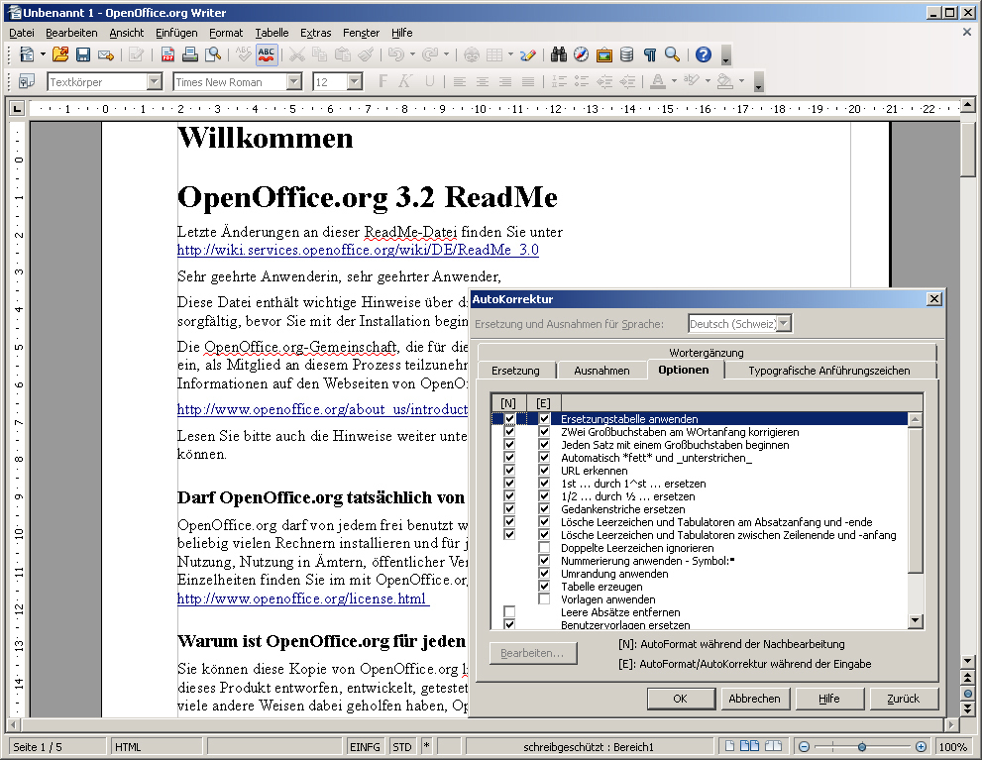
Task: Click the Paste clipboard icon
Action: 343,55
